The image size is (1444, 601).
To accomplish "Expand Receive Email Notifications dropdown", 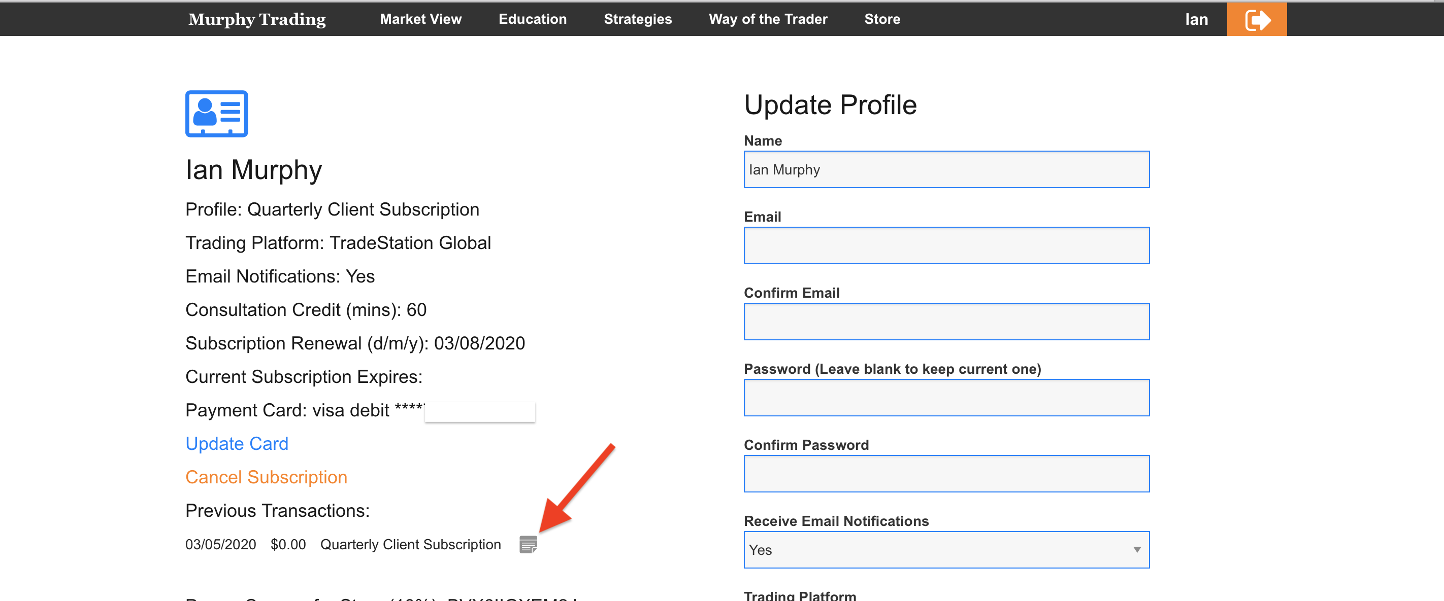I will point(946,549).
